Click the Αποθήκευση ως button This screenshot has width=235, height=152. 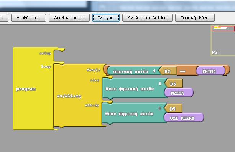pos(69,18)
